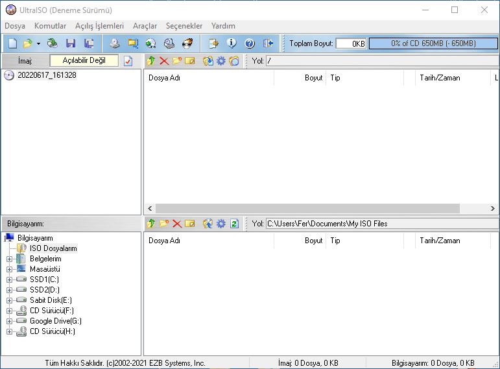Open image properties with the info icon
500x369 pixels.
[x=232, y=43]
